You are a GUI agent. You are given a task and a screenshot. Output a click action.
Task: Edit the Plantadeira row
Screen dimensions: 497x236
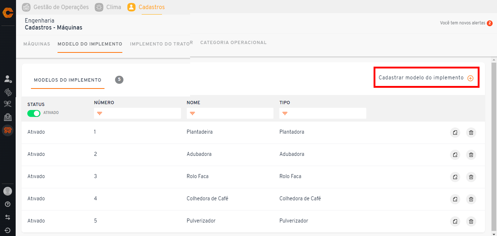coord(455,133)
